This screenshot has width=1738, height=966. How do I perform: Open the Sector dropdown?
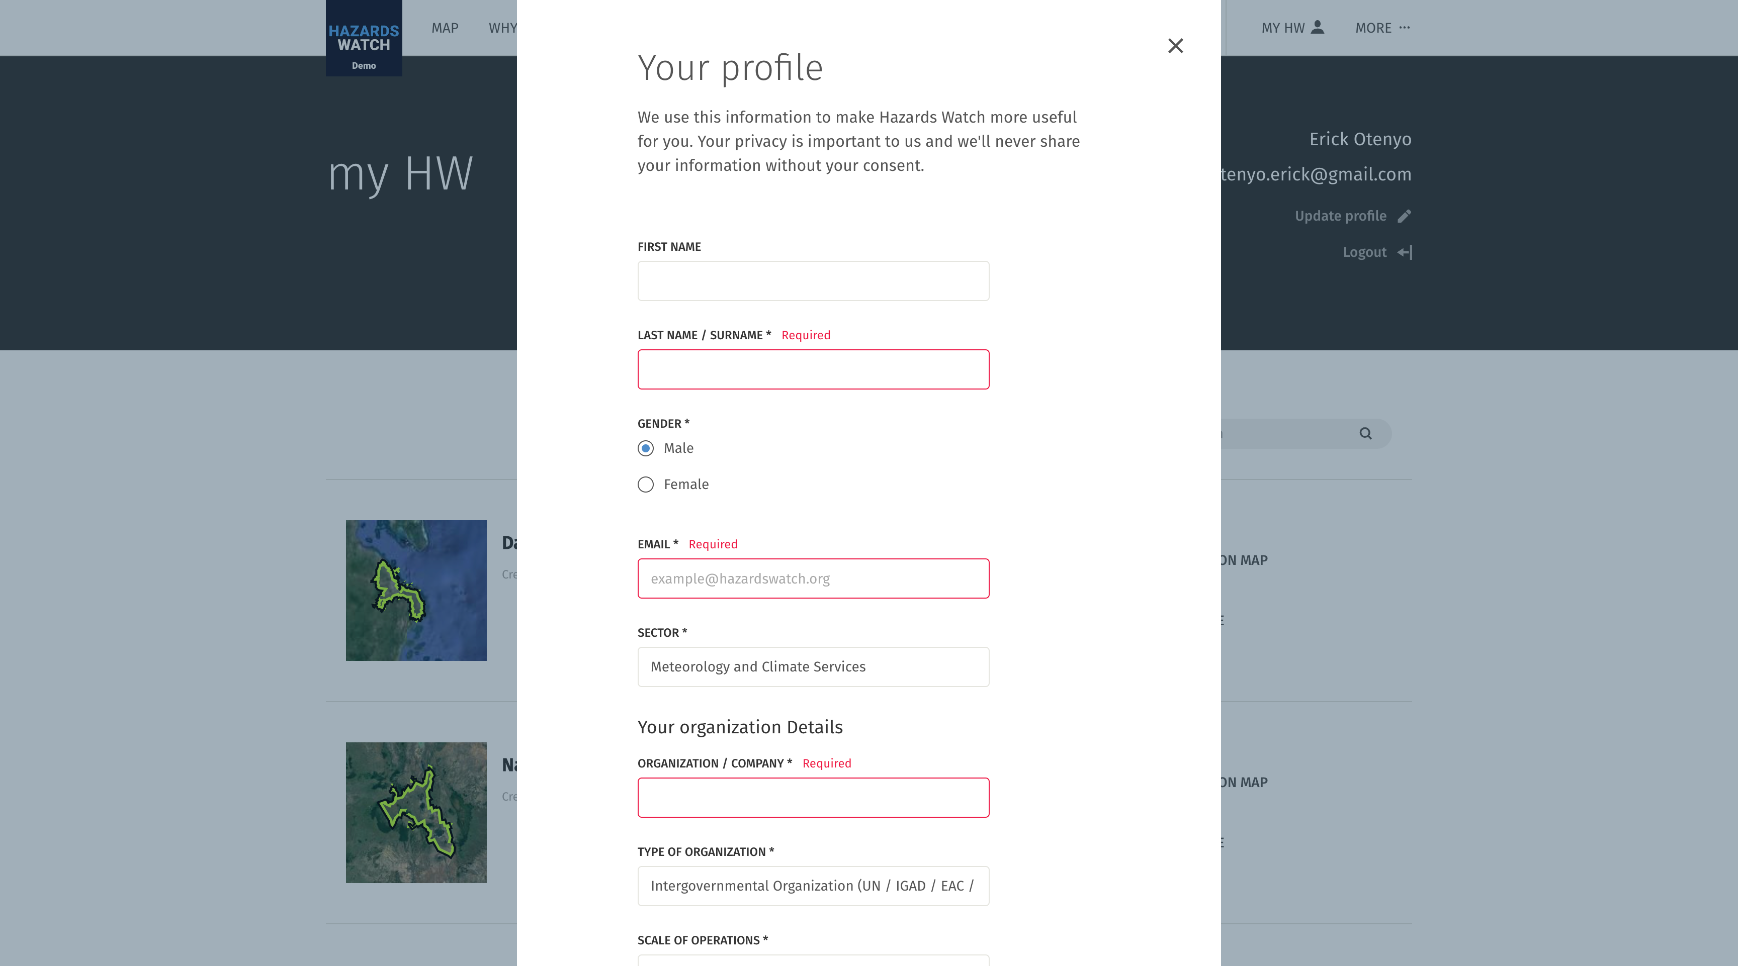tap(813, 666)
